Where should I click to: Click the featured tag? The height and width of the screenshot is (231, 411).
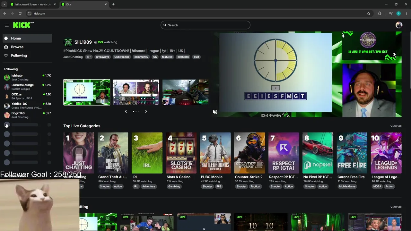coord(167,57)
